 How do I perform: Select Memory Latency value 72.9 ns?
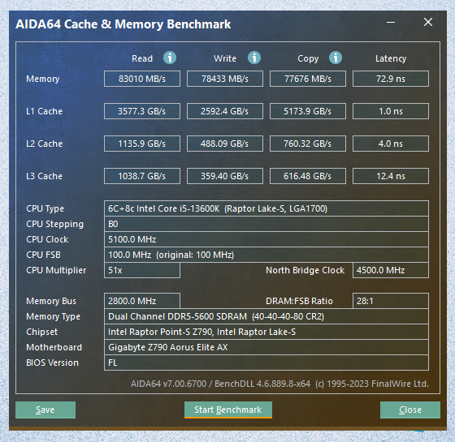[x=391, y=79]
